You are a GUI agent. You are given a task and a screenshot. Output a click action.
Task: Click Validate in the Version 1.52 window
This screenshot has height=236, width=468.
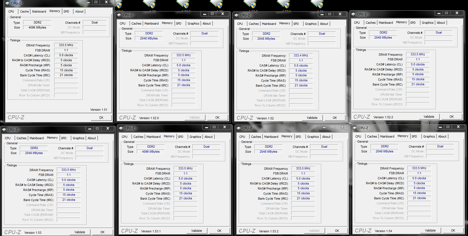click(312, 118)
